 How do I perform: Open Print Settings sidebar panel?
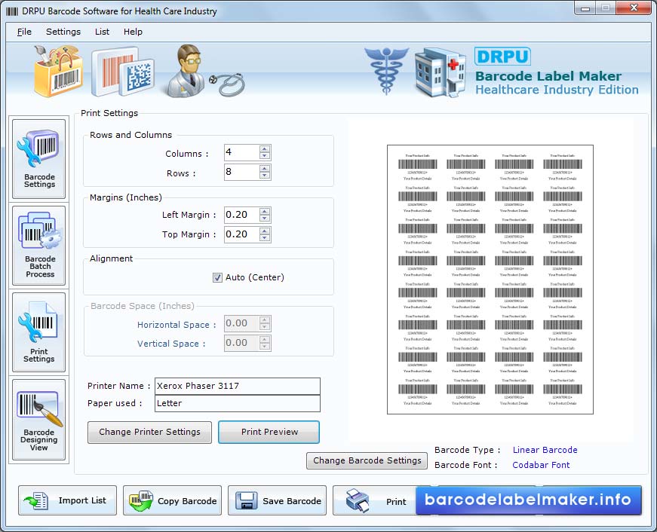39,332
